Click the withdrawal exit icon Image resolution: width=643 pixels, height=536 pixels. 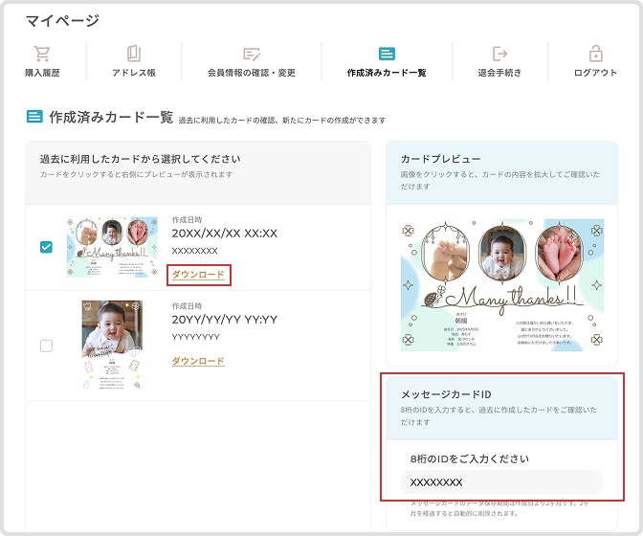coord(499,54)
